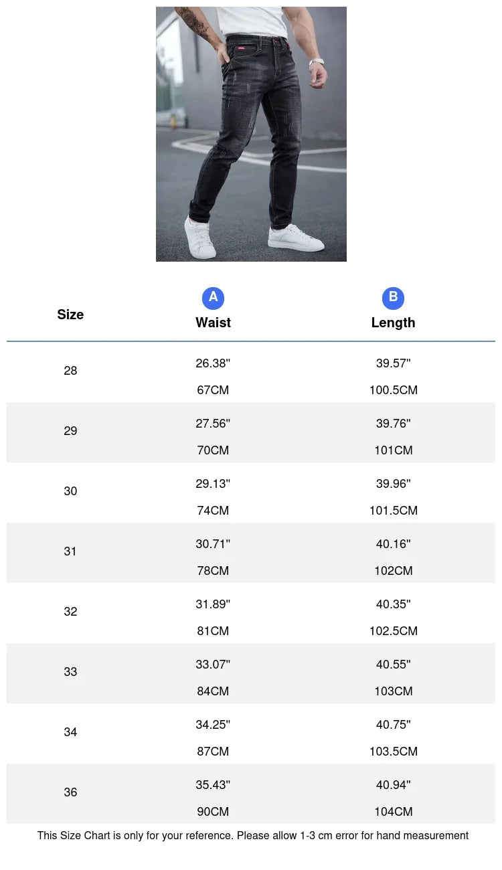Select size 30 row label
This screenshot has height=870, width=502.
pyautogui.click(x=70, y=491)
